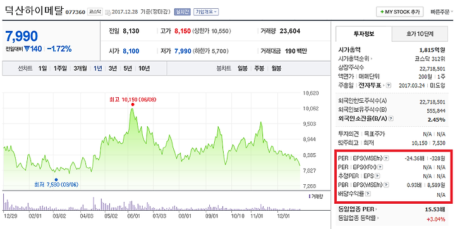This screenshot has height=229, width=455.
Task: Click arrow icon next to 시가총액순위
Action: (x=372, y=59)
